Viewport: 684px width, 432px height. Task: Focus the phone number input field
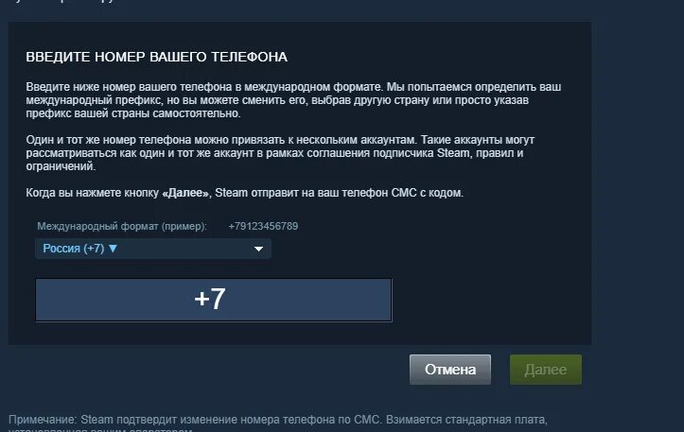214,300
